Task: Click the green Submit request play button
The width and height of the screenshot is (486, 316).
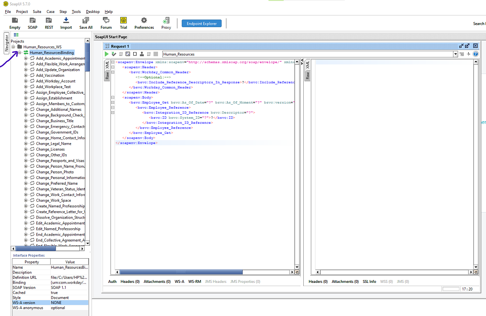Action: 107,54
